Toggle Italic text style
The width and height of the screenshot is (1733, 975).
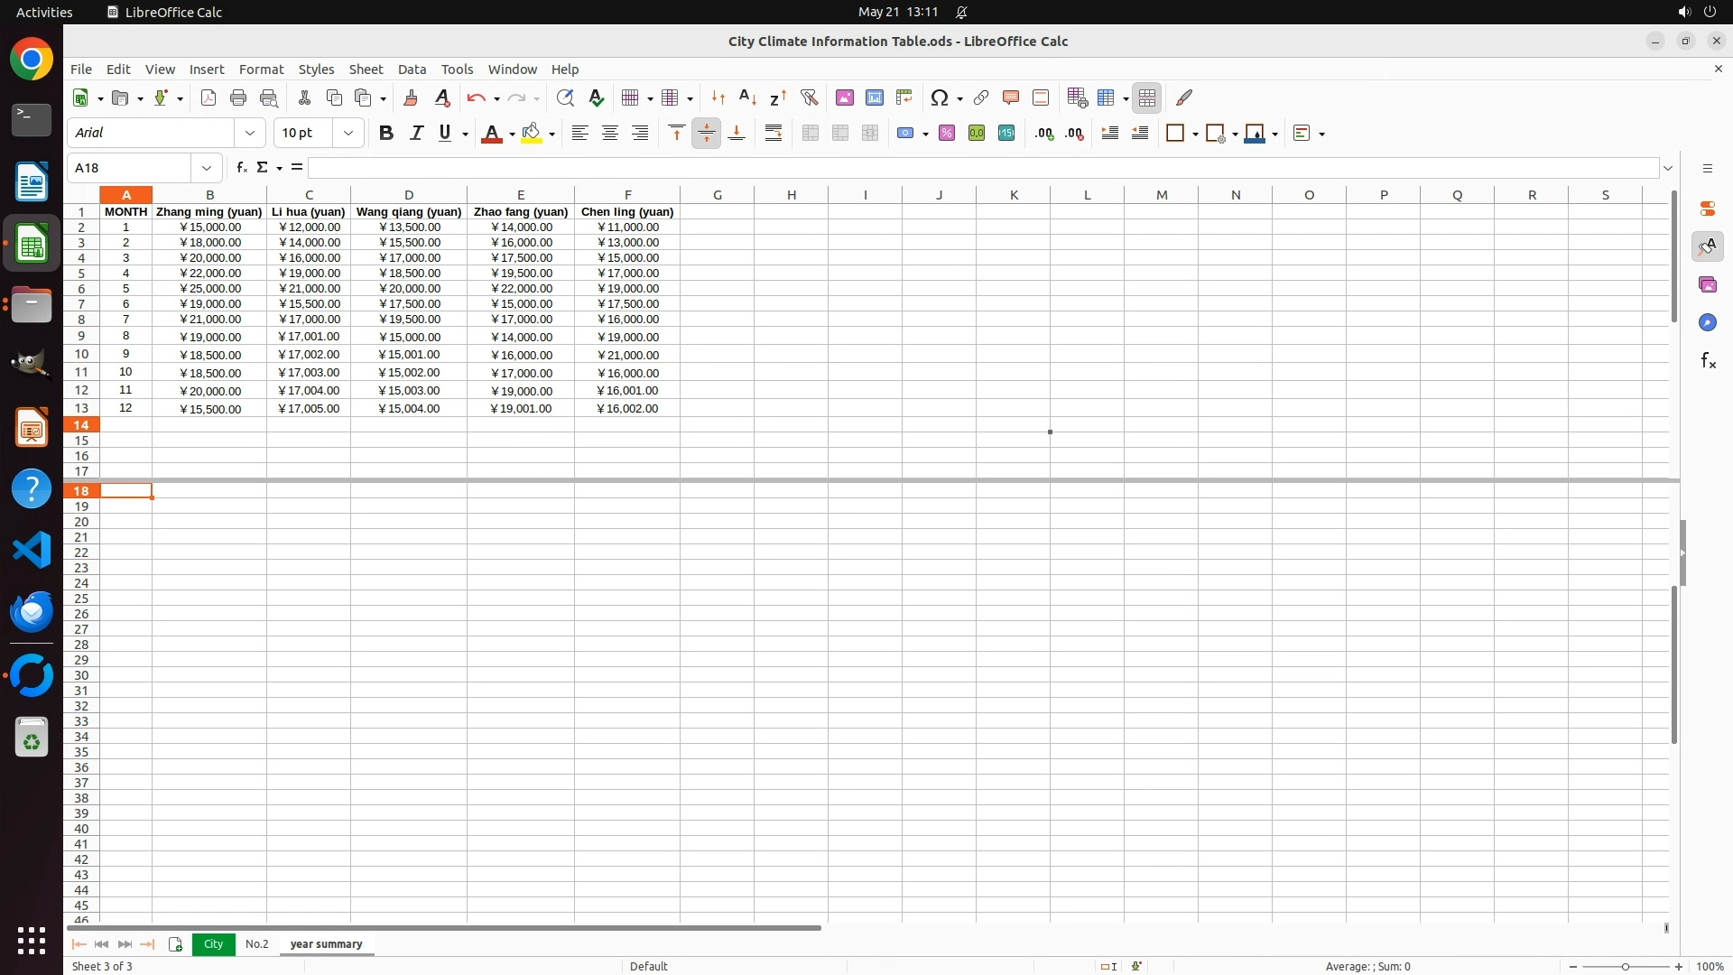point(416,133)
